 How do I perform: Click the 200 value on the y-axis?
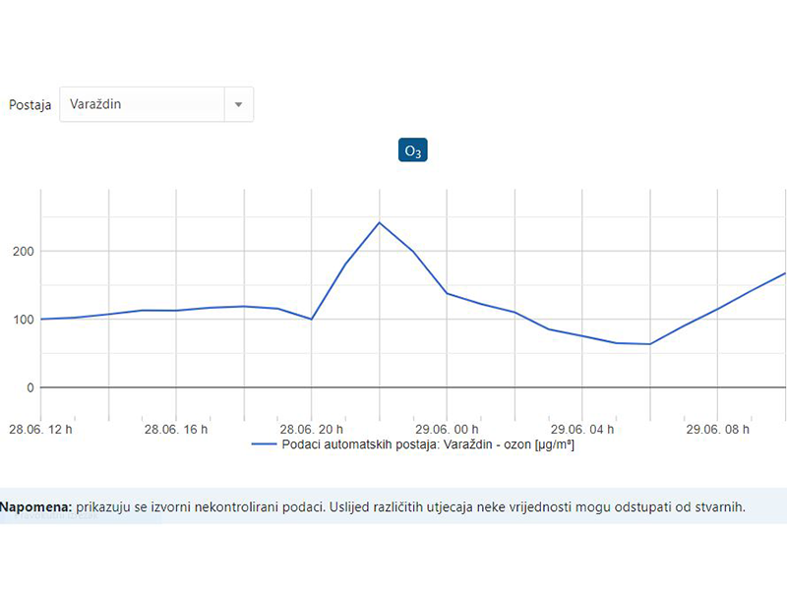23,252
